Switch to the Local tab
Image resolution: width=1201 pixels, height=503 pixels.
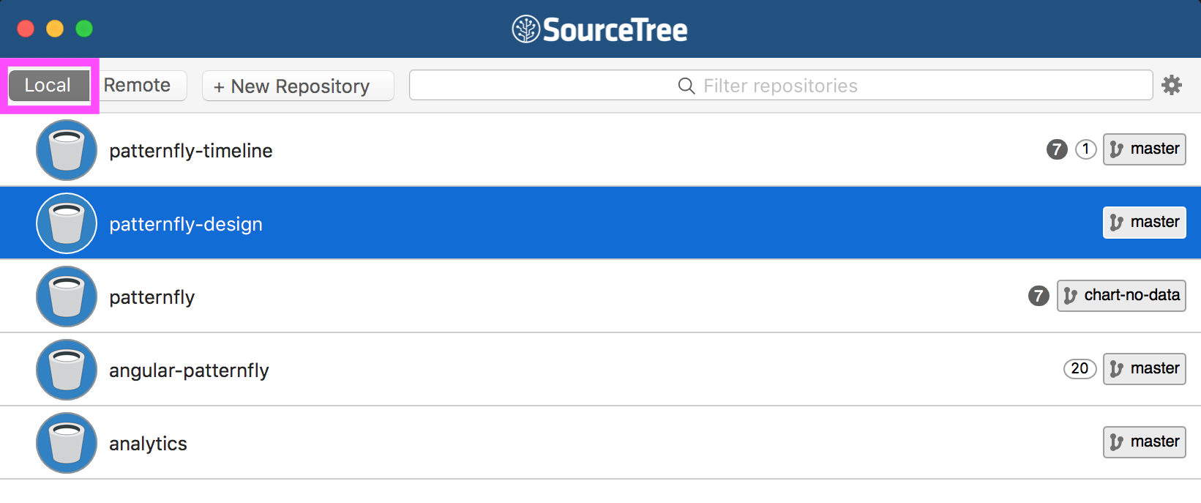48,85
